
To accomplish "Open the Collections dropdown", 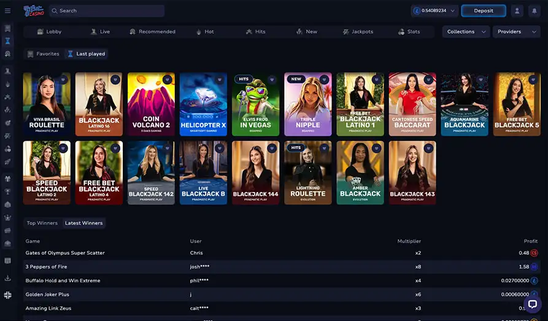I will (466, 32).
